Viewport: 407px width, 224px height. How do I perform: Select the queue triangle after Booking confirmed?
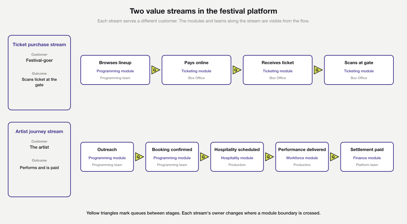(x=205, y=156)
